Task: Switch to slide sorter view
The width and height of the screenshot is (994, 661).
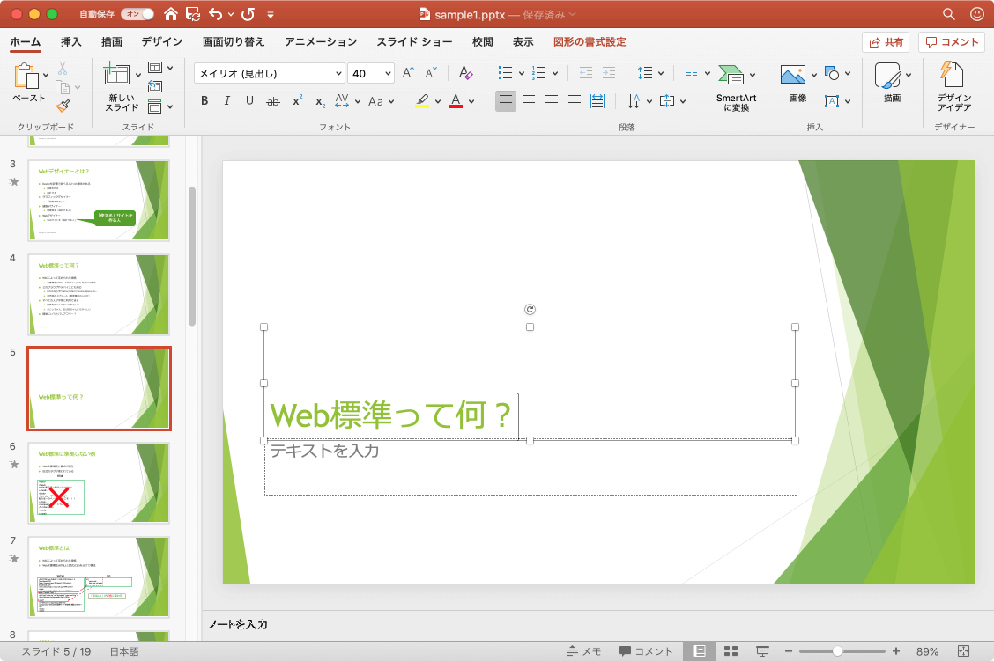Action: coord(731,650)
